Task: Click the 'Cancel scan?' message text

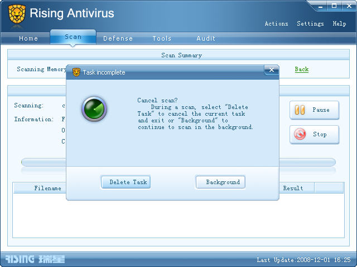Action: tap(157, 100)
